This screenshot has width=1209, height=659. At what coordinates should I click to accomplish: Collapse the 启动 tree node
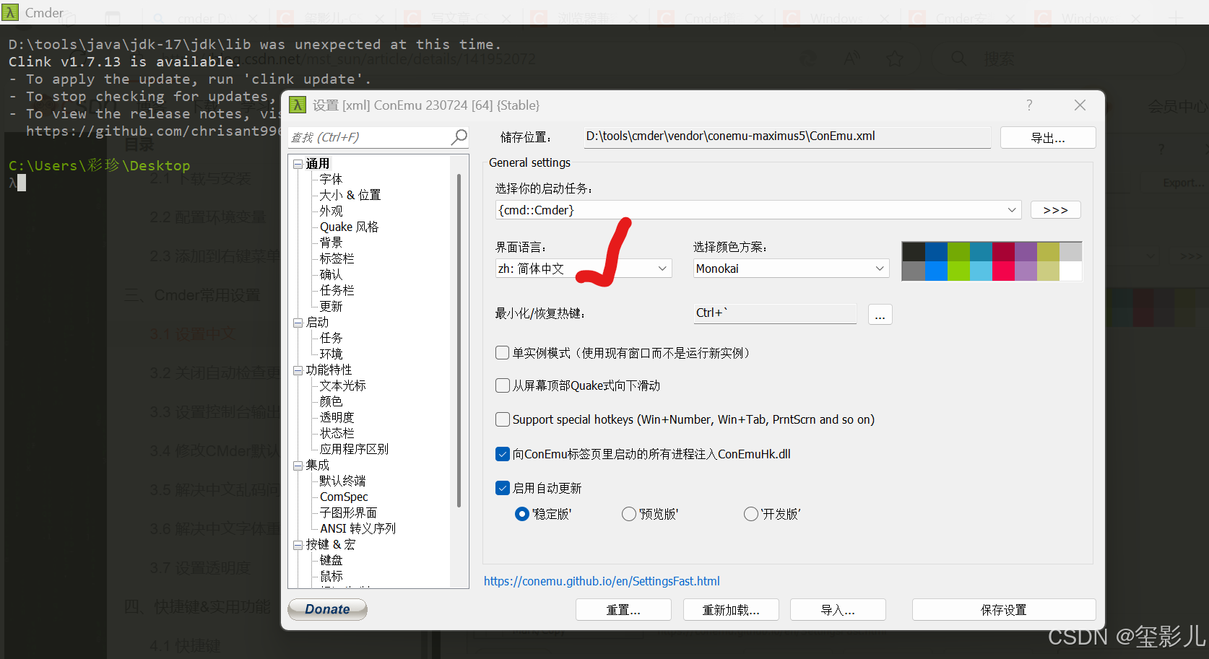pyautogui.click(x=298, y=323)
